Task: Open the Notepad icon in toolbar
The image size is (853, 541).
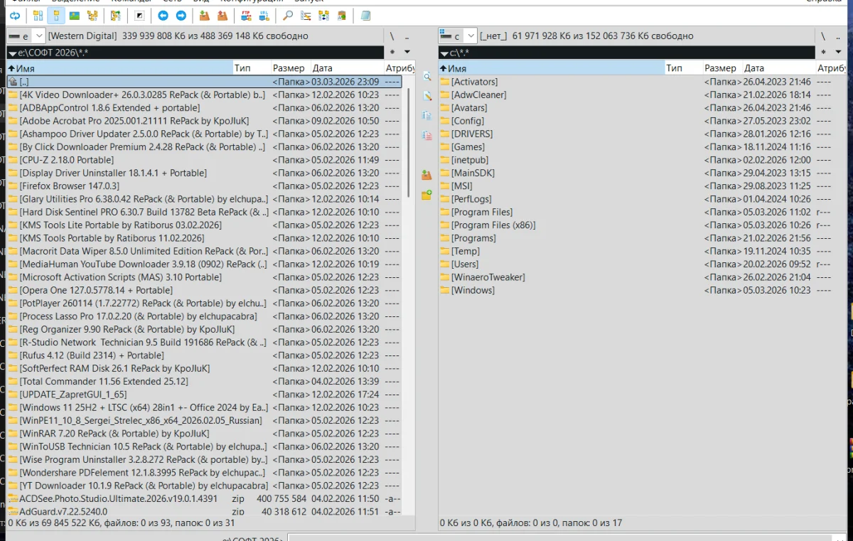Action: click(x=365, y=16)
